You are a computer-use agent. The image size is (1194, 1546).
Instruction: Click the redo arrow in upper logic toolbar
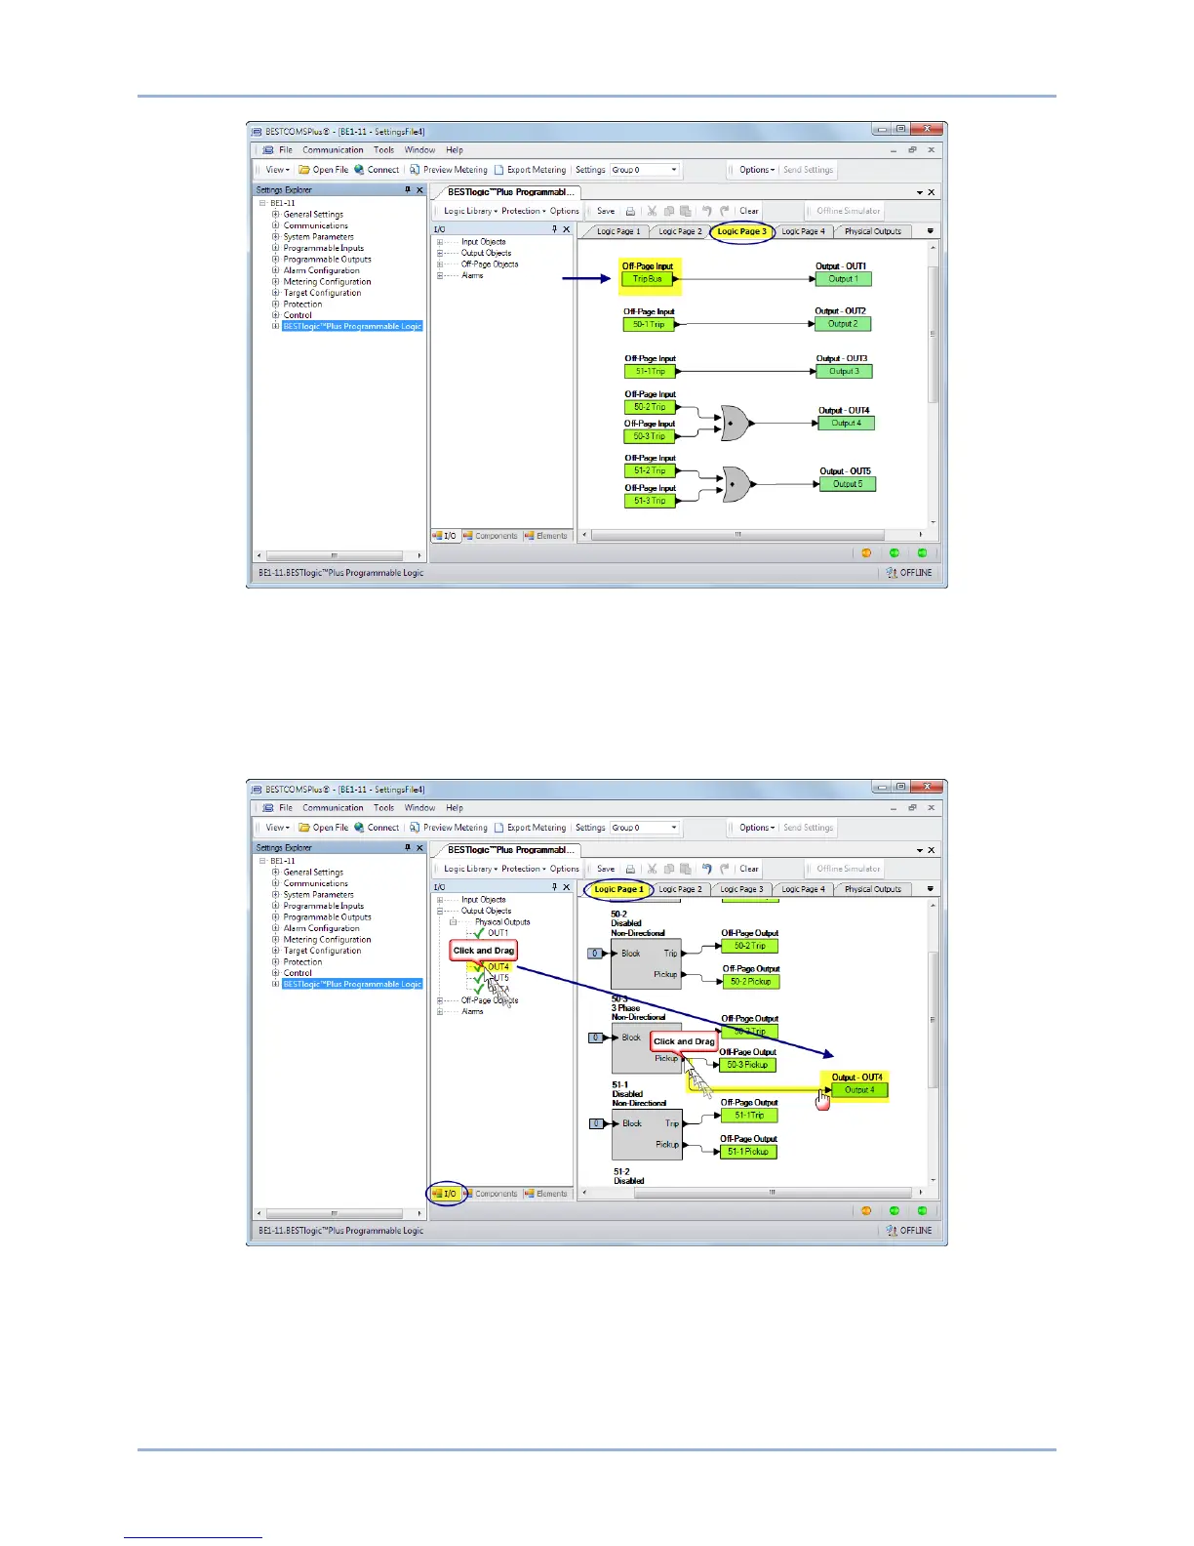725,211
